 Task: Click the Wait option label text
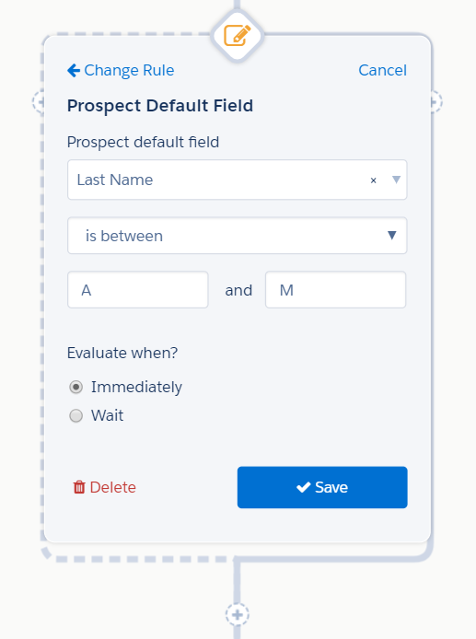click(x=107, y=415)
